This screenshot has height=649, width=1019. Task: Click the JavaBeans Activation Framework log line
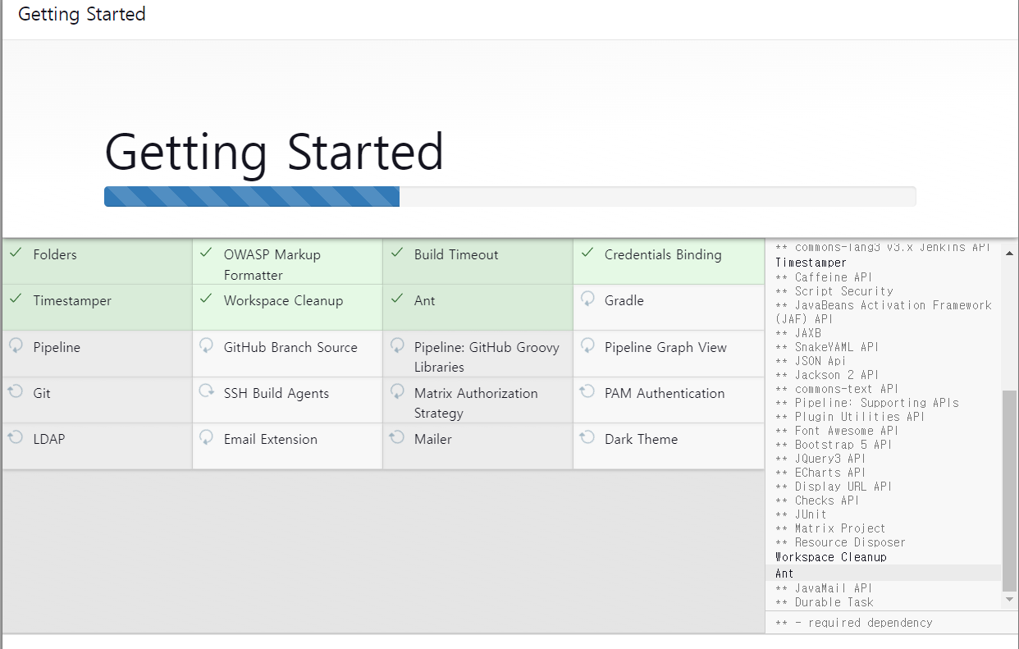[884, 312]
